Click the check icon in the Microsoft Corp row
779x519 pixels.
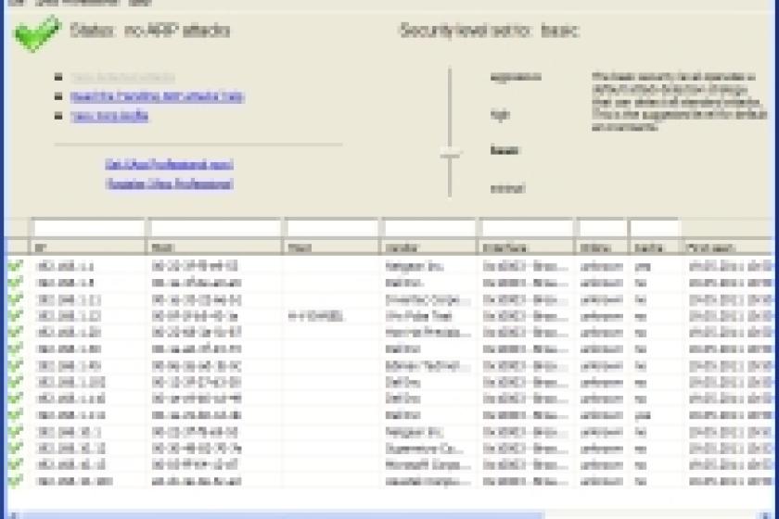[16, 465]
